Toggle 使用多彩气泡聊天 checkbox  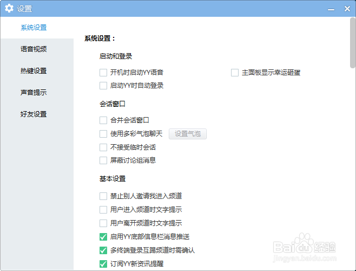103,134
